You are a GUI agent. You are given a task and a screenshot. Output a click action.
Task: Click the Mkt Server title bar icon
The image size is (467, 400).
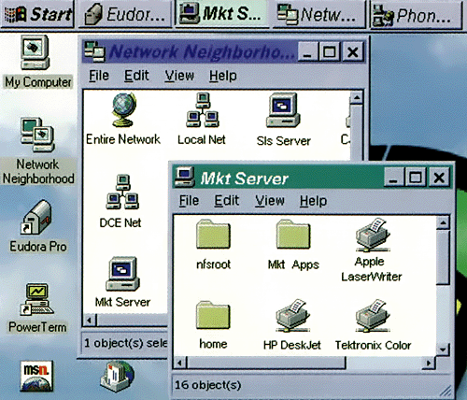185,177
